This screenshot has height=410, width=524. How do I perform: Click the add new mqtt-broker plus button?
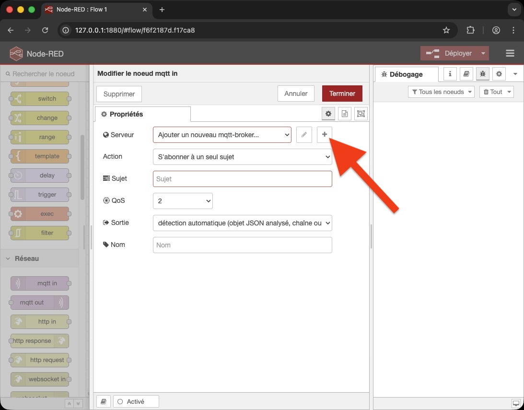tap(324, 134)
